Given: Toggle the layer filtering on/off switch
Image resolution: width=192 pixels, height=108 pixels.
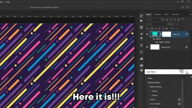Looking at the screenshot, I should tap(182, 19).
